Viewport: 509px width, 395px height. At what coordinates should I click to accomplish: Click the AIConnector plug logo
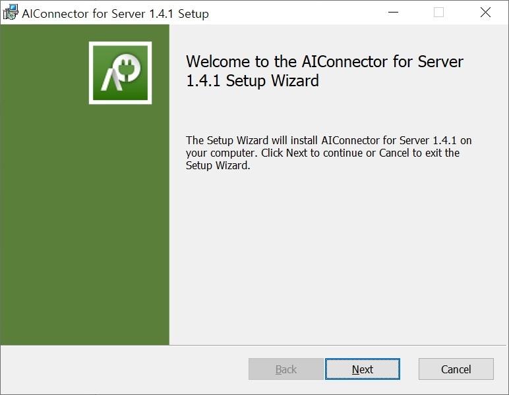[x=120, y=73]
